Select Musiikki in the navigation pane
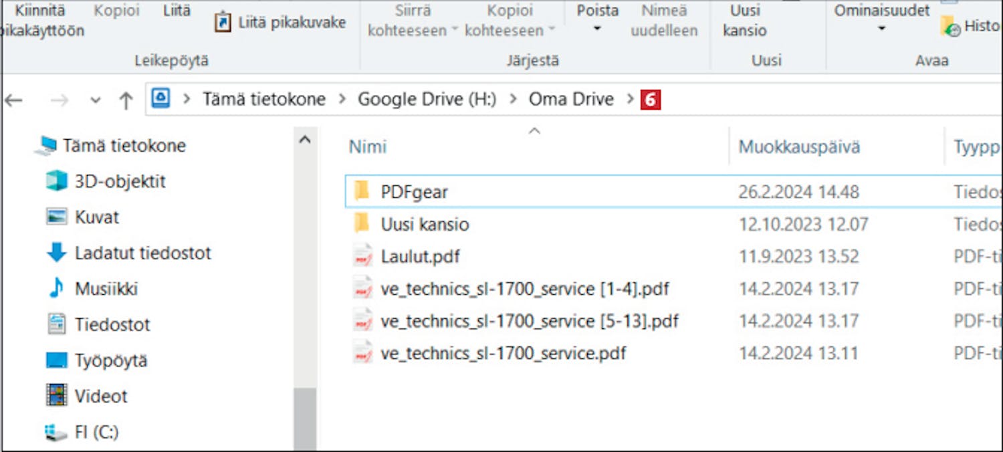Screen dimensions: 1003x452 click(x=106, y=289)
